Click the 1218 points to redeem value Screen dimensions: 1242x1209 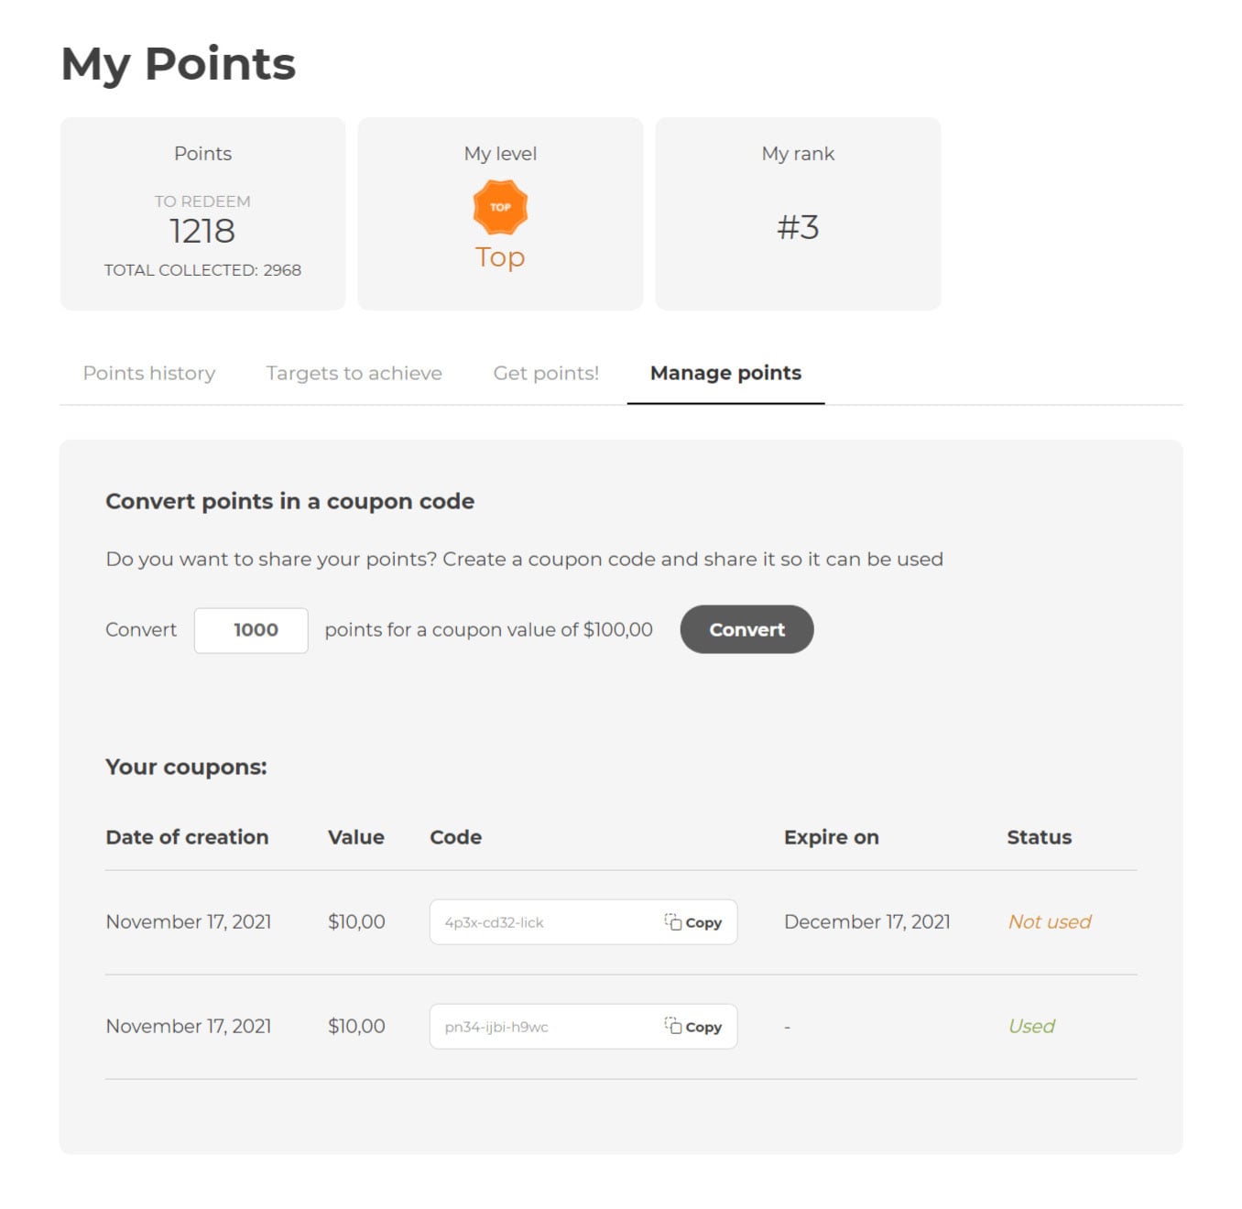[202, 231]
